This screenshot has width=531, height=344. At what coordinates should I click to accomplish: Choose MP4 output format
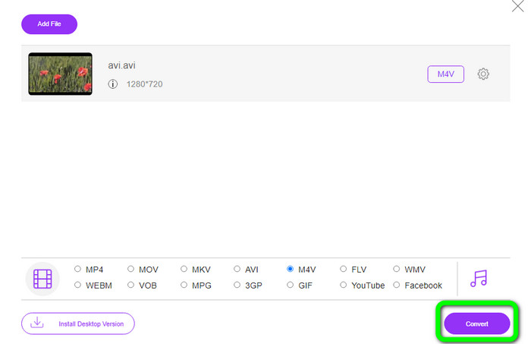point(78,269)
